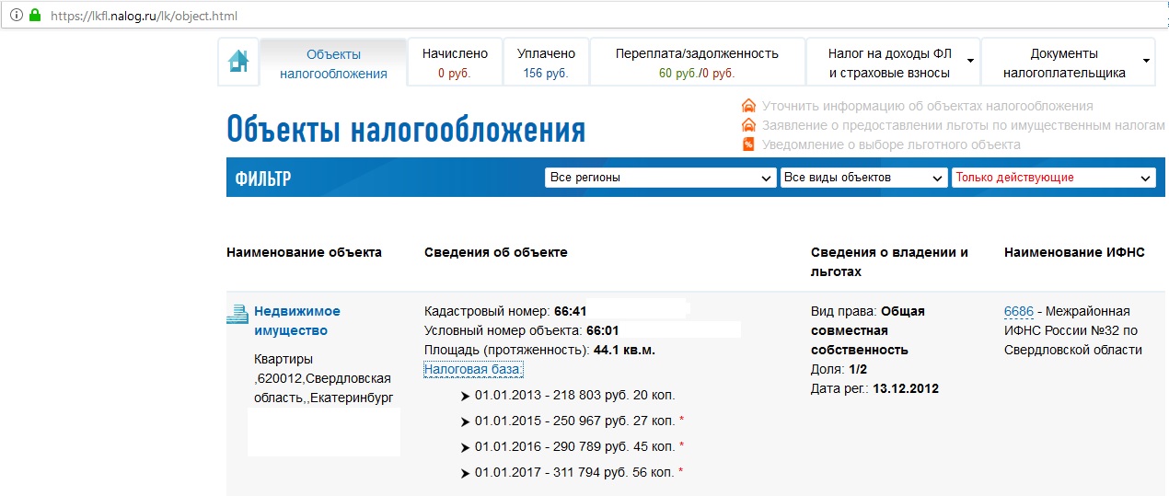Open the home page house icon
The image size is (1169, 496).
[x=238, y=63]
